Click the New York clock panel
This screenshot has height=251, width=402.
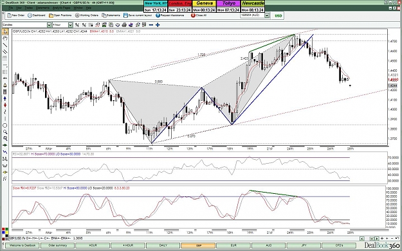156,6
